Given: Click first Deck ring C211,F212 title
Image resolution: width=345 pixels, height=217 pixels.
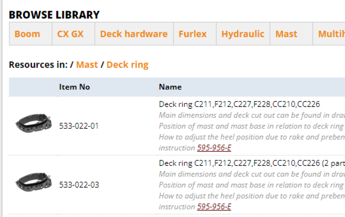Looking at the screenshot, I should [239, 104].
